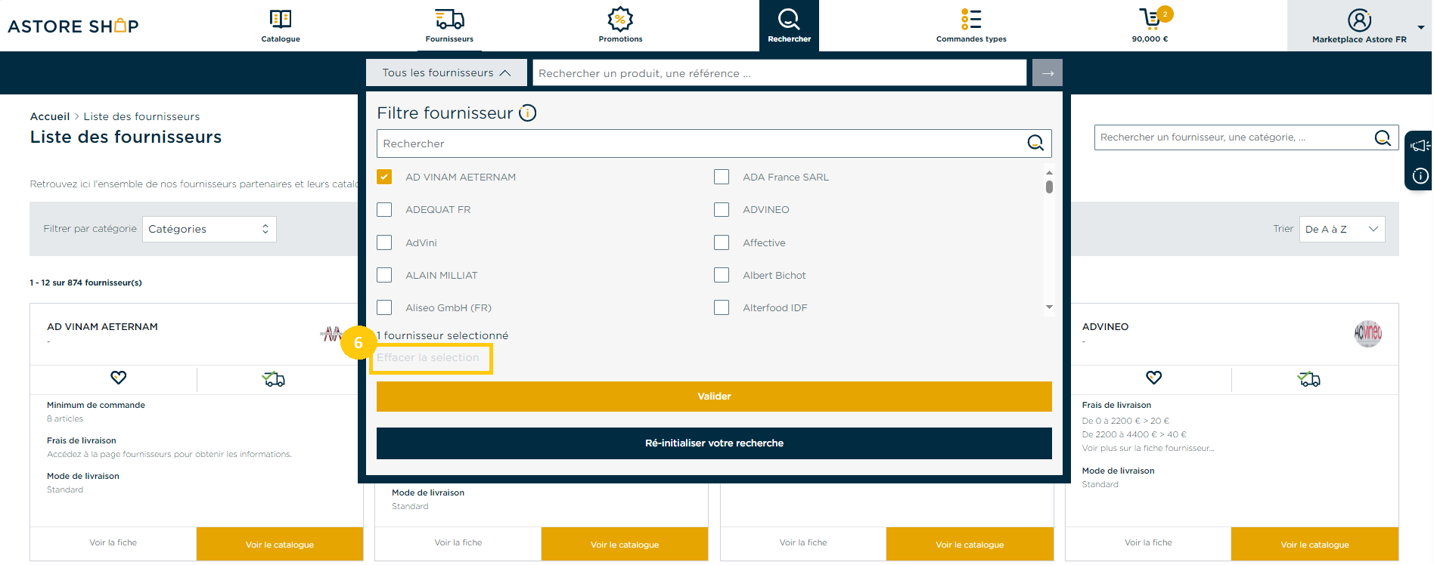Image resolution: width=1434 pixels, height=565 pixels.
Task: Click the Accueil breadcrumb link
Action: pos(50,116)
